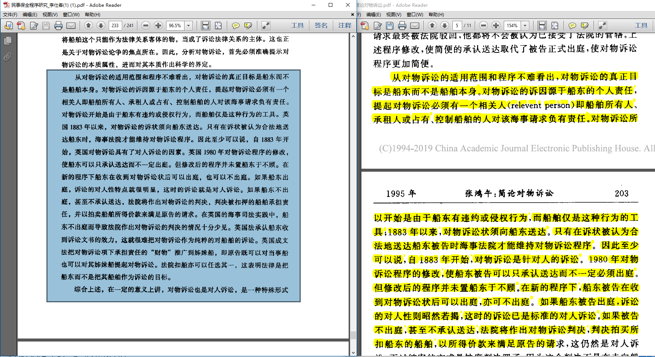This screenshot has width=655, height=357.
Task: Zoom out in the left document
Action: 146,26
